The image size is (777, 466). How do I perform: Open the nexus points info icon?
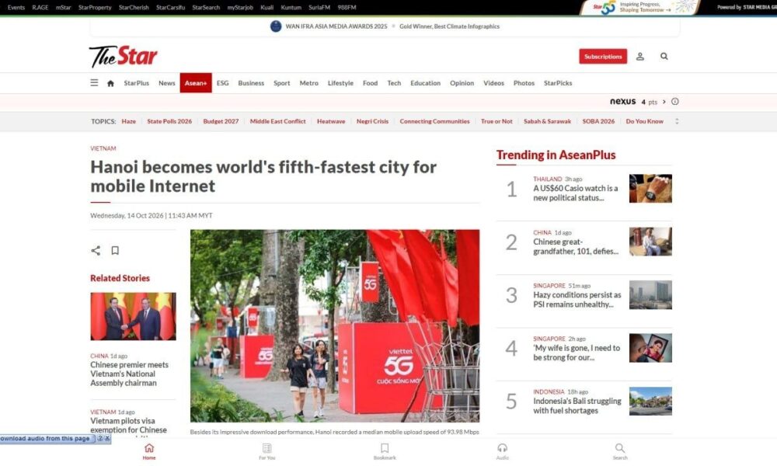pos(675,102)
